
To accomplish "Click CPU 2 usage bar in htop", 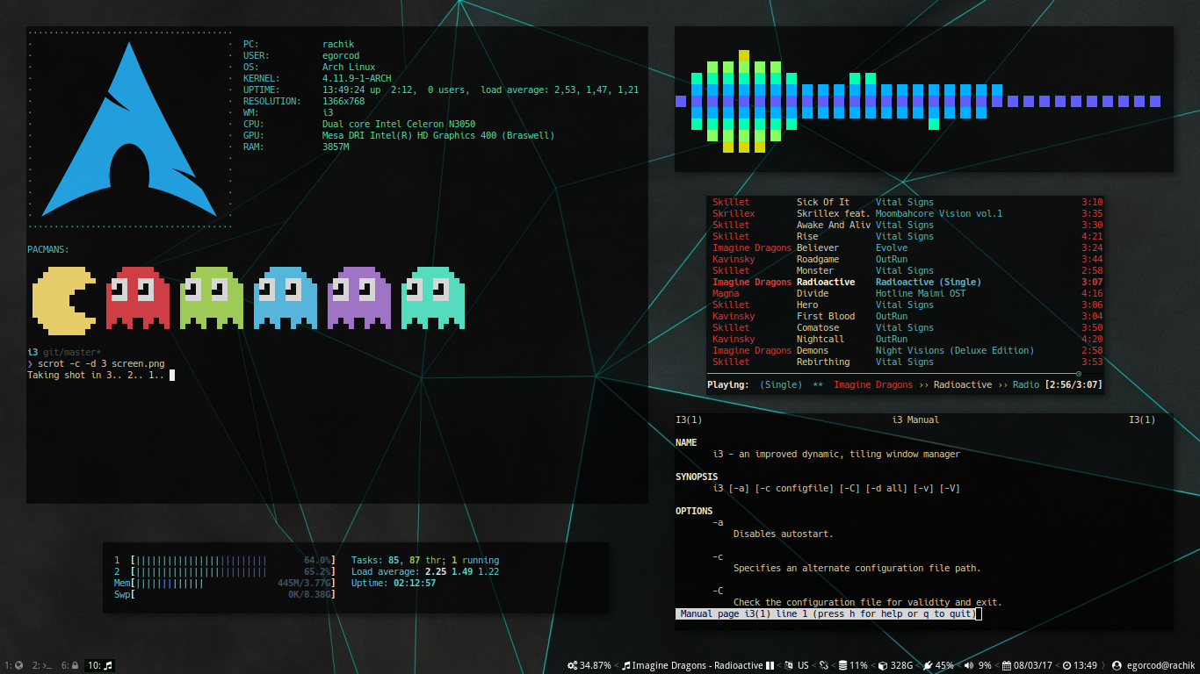I will point(224,571).
